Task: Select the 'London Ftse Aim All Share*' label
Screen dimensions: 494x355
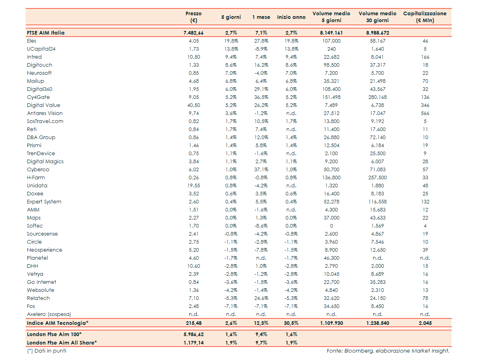Action: click(x=62, y=343)
